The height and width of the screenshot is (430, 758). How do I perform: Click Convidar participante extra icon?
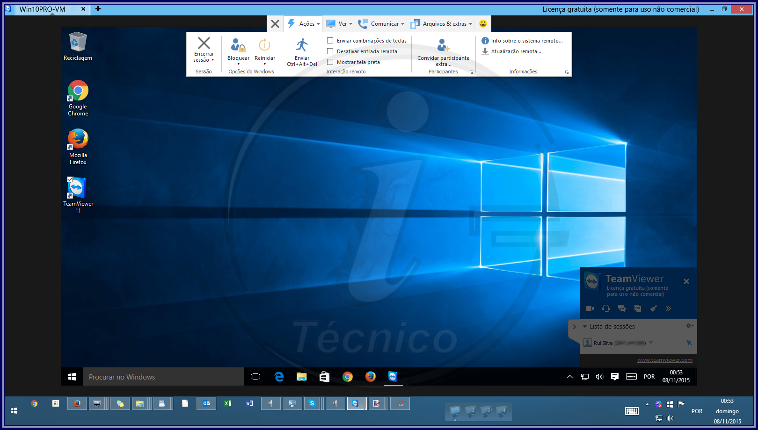coord(443,45)
